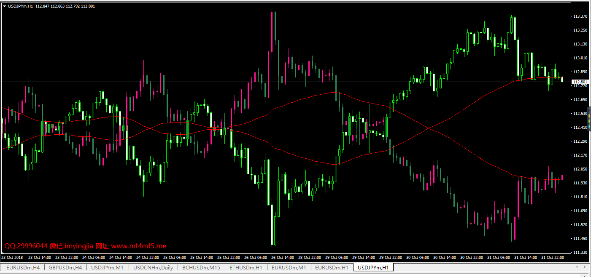Click the 111.330 price scale label
Image resolution: width=591 pixels, height=277 pixels.
click(580, 252)
